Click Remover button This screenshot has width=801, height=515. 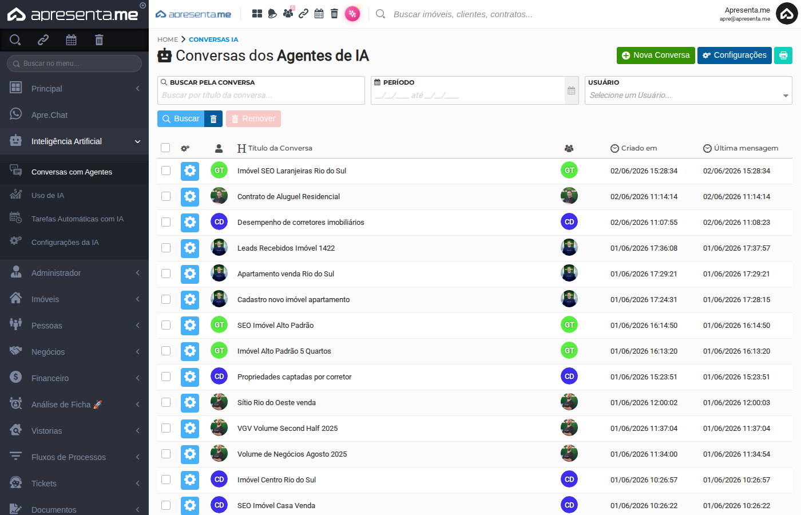coord(253,119)
